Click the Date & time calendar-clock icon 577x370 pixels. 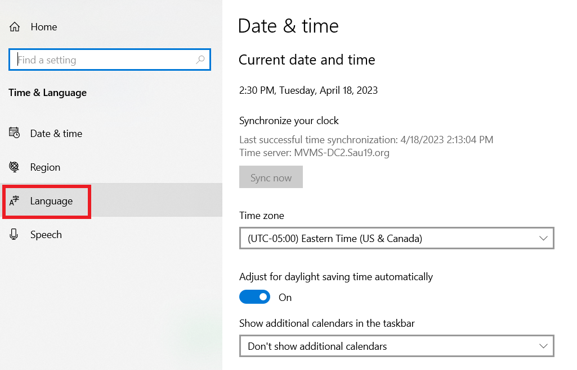[x=15, y=133]
